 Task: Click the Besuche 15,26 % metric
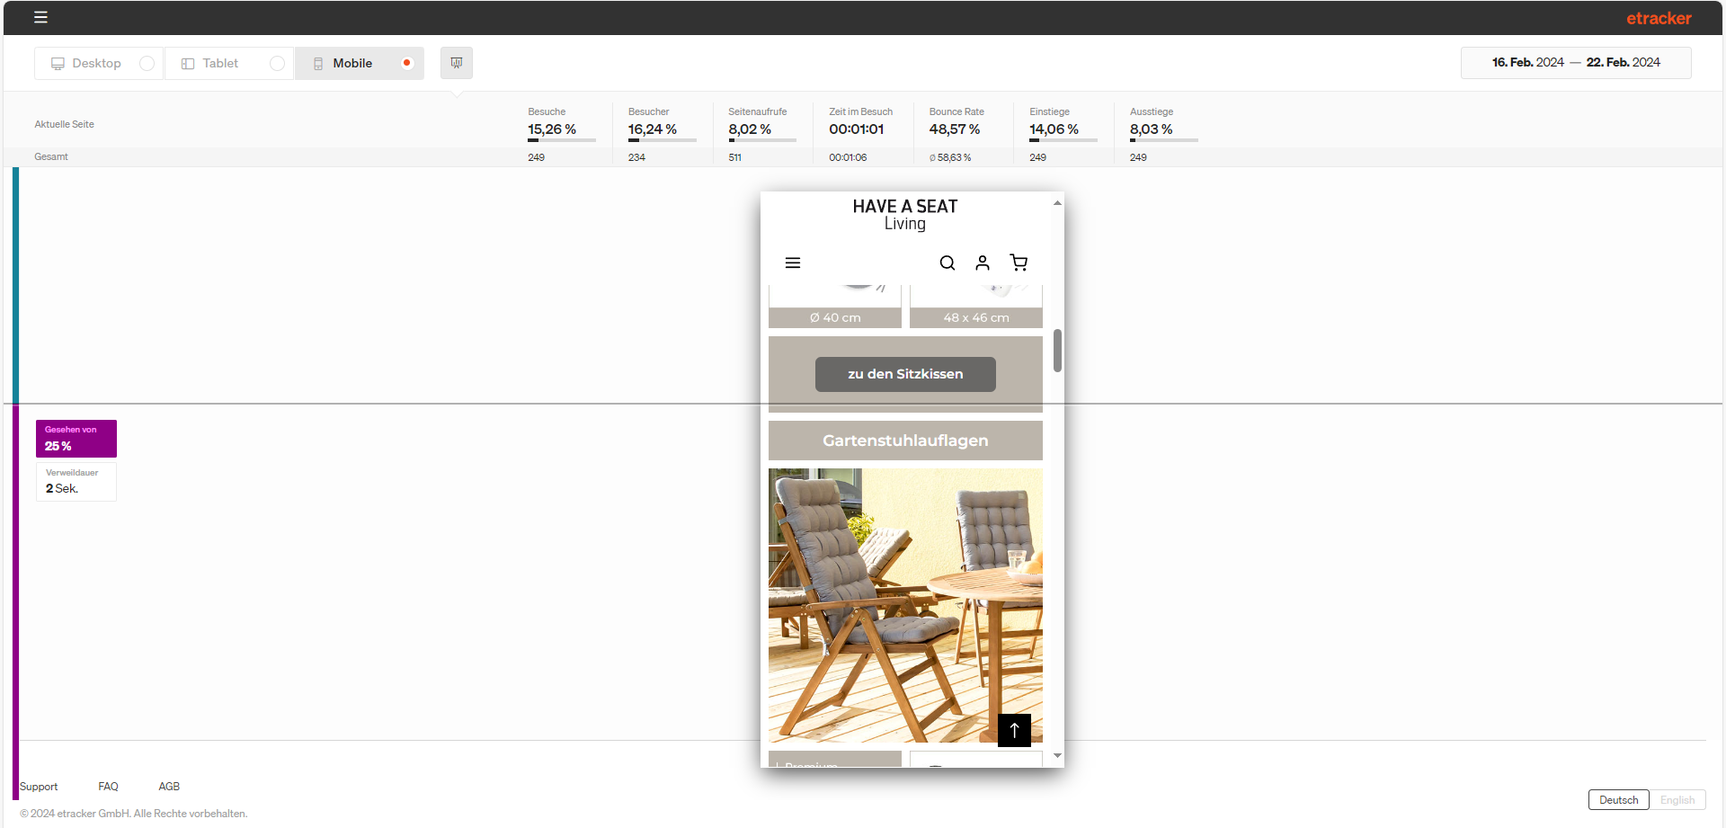tap(561, 125)
